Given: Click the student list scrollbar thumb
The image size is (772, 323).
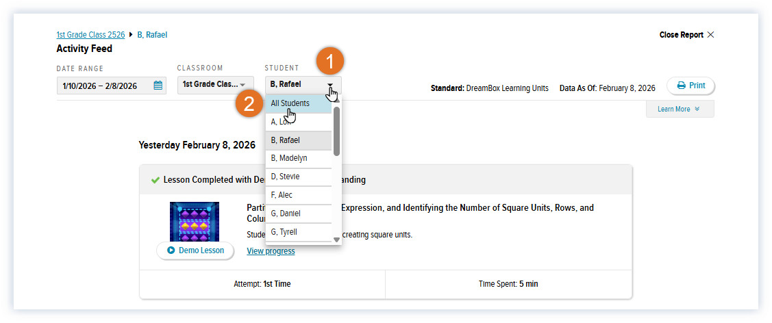Looking at the screenshot, I should [x=337, y=131].
